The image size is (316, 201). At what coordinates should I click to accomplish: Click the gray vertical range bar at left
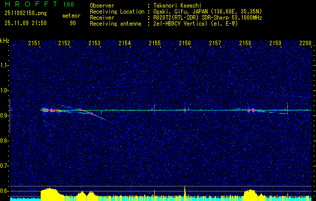point(10,116)
